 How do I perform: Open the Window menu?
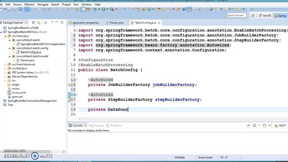(x=86, y=4)
